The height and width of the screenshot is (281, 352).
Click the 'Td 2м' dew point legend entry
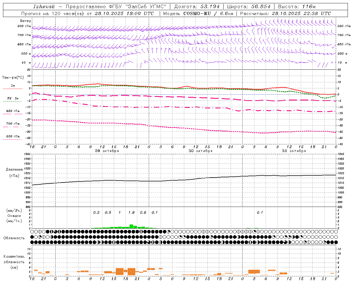(x=13, y=98)
